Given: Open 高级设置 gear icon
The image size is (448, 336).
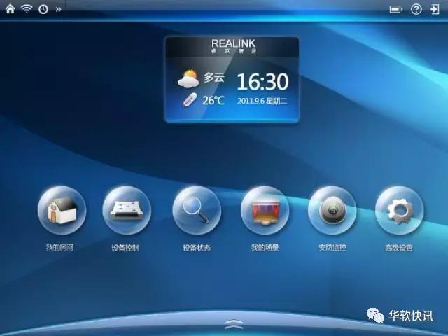Looking at the screenshot, I should (x=400, y=210).
